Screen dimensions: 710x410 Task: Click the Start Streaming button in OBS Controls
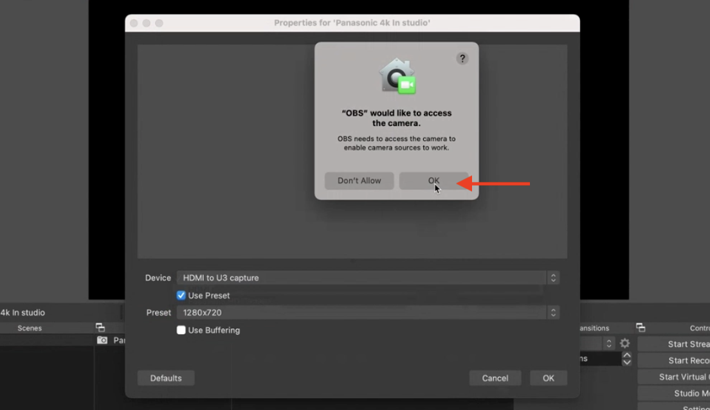point(674,344)
